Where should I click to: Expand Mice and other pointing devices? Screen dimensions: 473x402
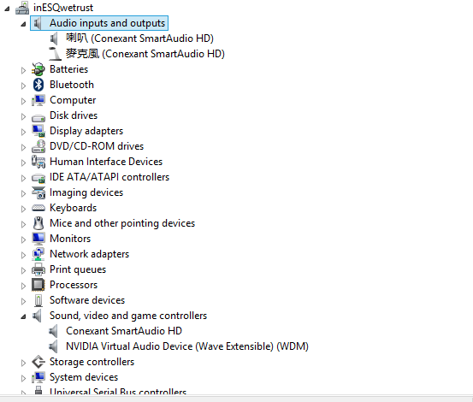[x=23, y=224]
